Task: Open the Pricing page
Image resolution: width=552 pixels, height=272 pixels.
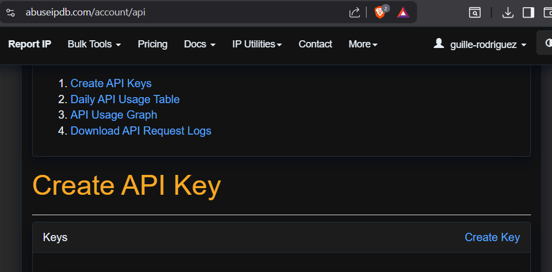Action: pos(153,44)
